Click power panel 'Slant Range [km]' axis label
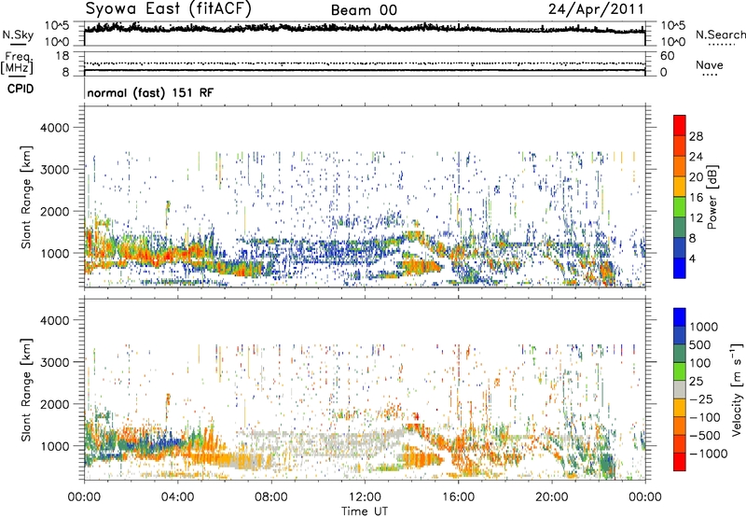This screenshot has height=517, width=746. [26, 197]
